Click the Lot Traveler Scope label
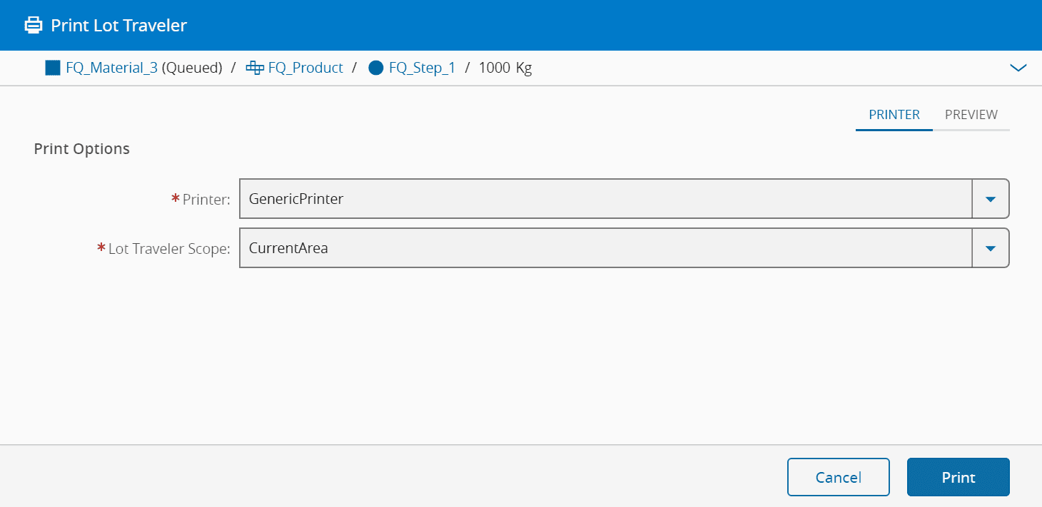The width and height of the screenshot is (1042, 507). pyautogui.click(x=169, y=249)
